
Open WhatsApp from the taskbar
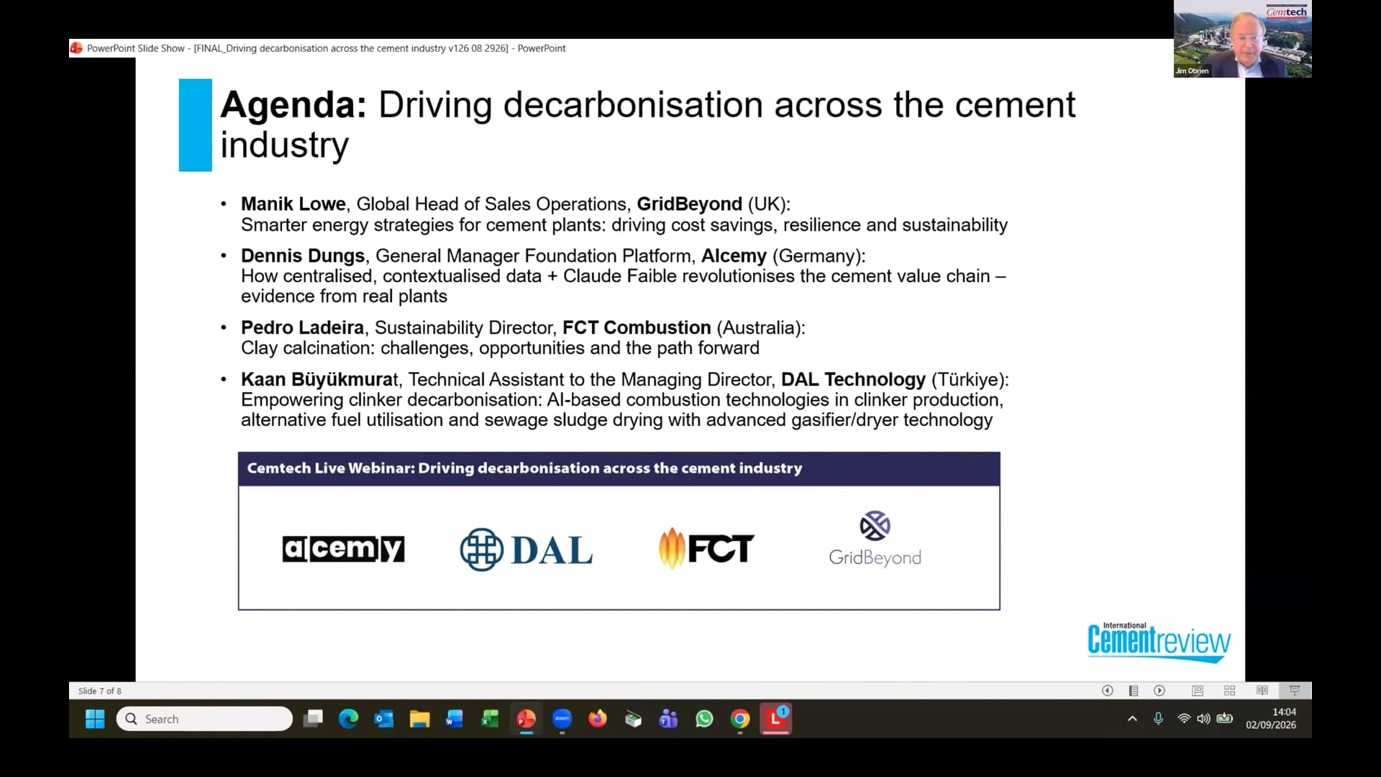coord(704,719)
